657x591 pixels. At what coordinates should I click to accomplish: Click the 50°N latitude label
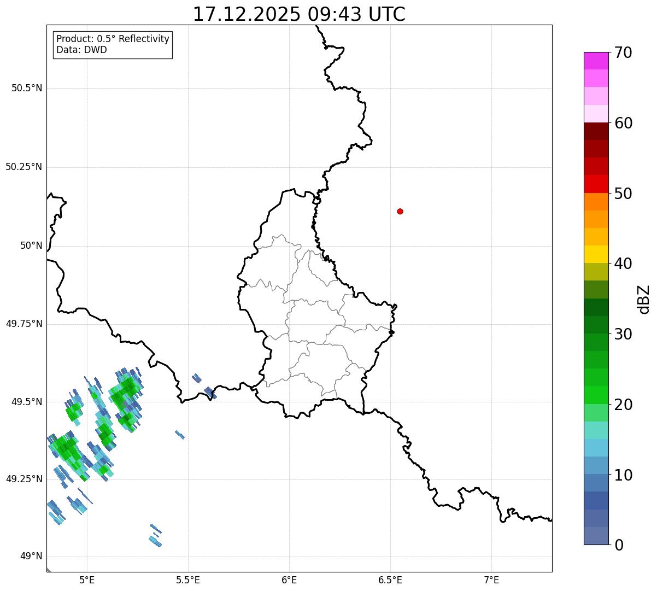pyautogui.click(x=31, y=245)
